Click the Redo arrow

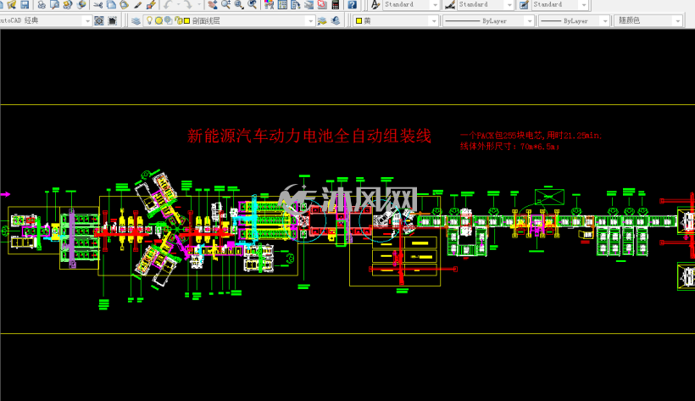coord(188,4)
